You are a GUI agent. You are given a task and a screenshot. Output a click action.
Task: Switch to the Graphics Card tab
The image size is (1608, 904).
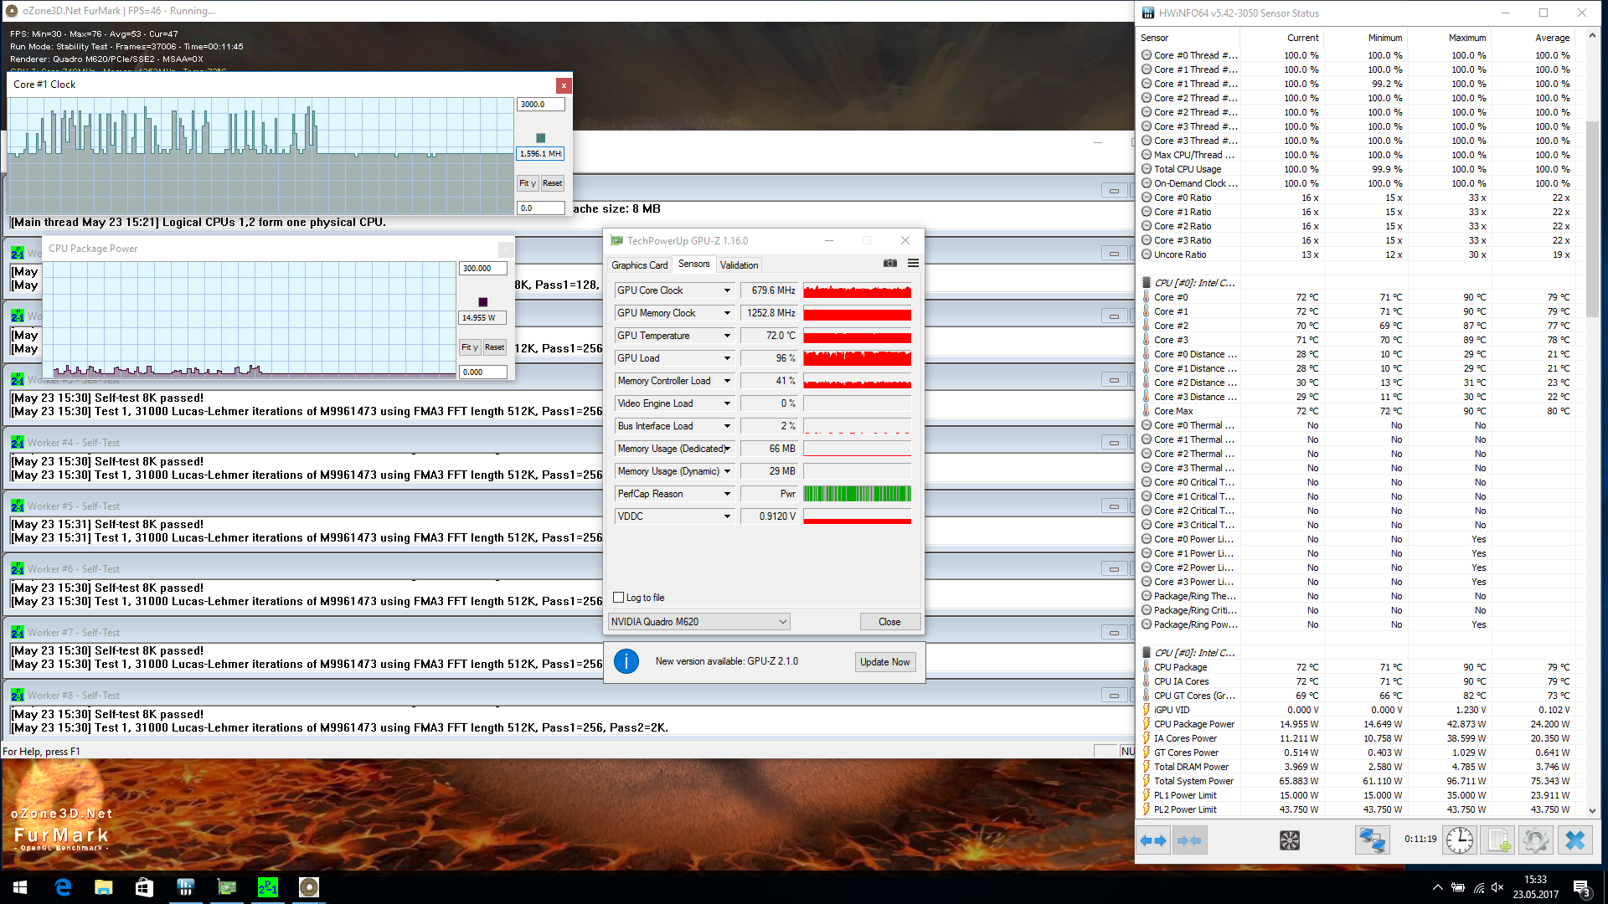point(639,265)
